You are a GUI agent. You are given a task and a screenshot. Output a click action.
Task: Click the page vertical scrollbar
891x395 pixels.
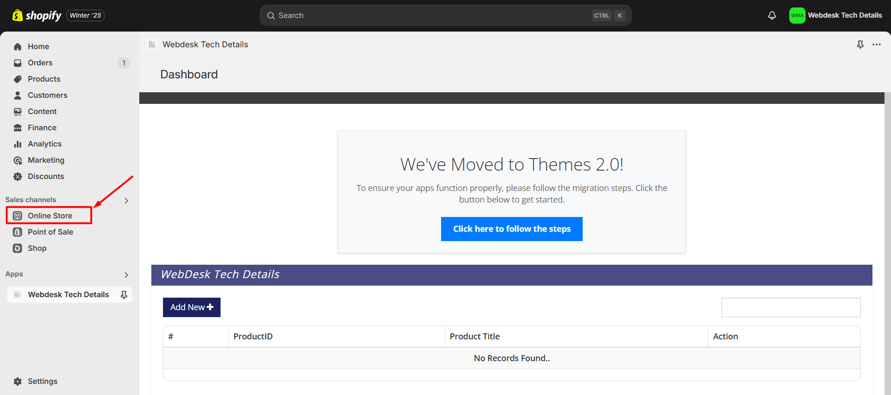pyautogui.click(x=888, y=243)
